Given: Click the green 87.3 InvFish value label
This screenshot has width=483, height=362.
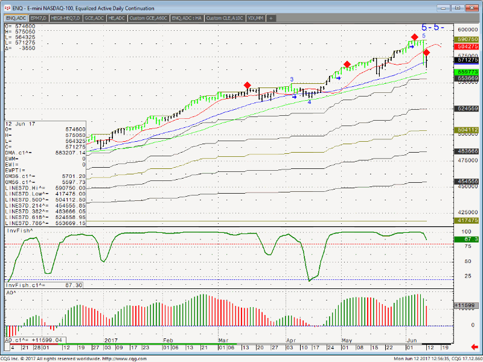Looking at the screenshot, I should pyautogui.click(x=466, y=240).
